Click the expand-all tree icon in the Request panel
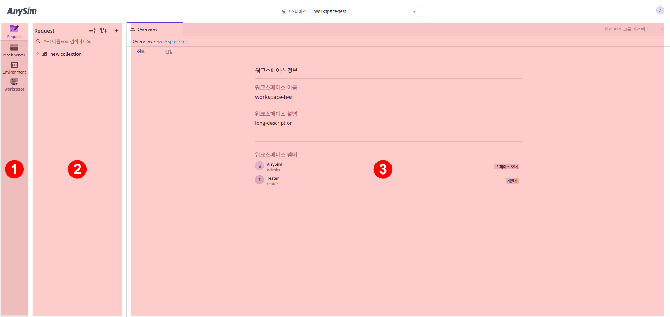This screenshot has height=317, width=670. coord(104,31)
